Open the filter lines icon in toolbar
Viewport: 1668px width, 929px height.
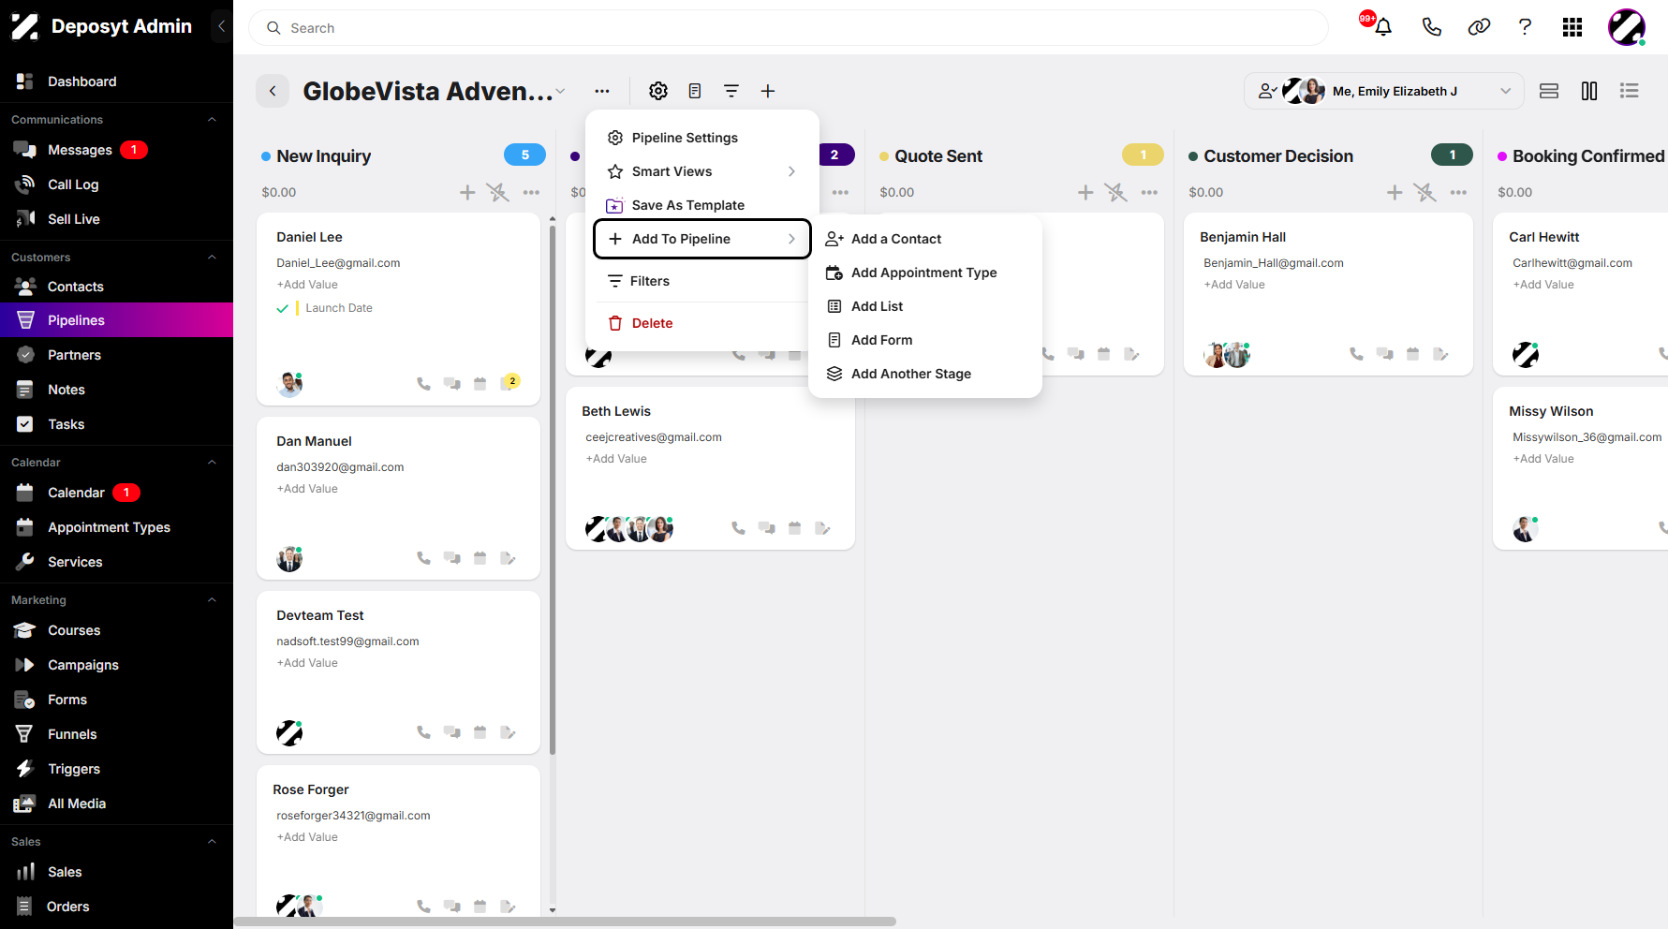731,91
